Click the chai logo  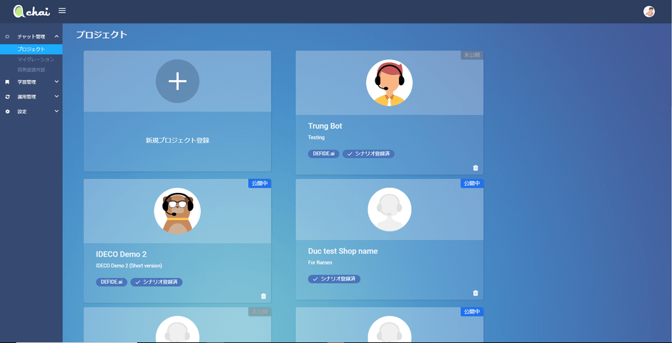coord(31,11)
